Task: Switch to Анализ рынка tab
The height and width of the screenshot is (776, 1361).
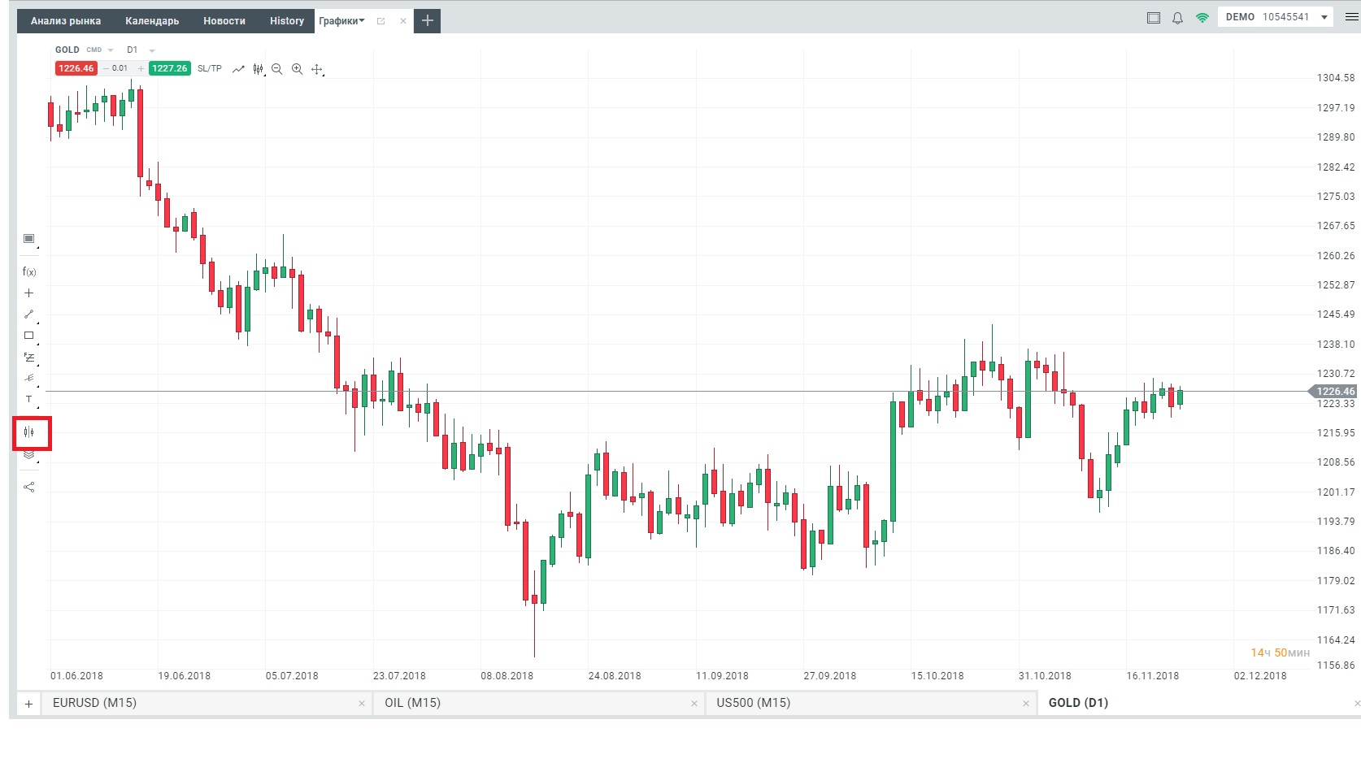Action: point(66,21)
